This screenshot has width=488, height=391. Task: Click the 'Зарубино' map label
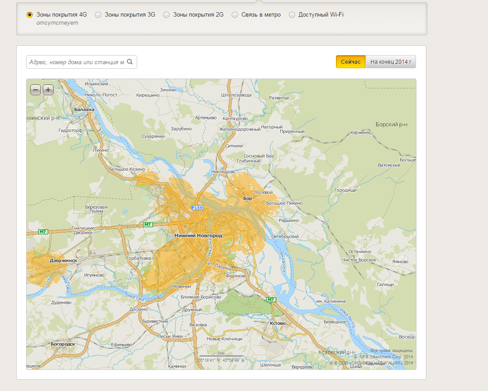click(181, 128)
